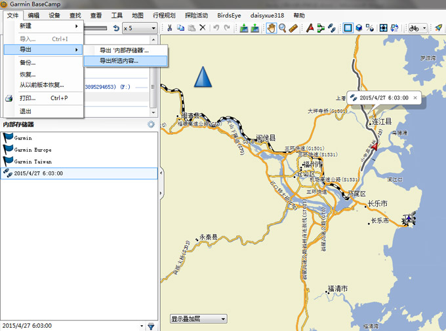This screenshot has height=331, width=446.
Task: Click the Copy icon in toolbar
Action: 180,27
